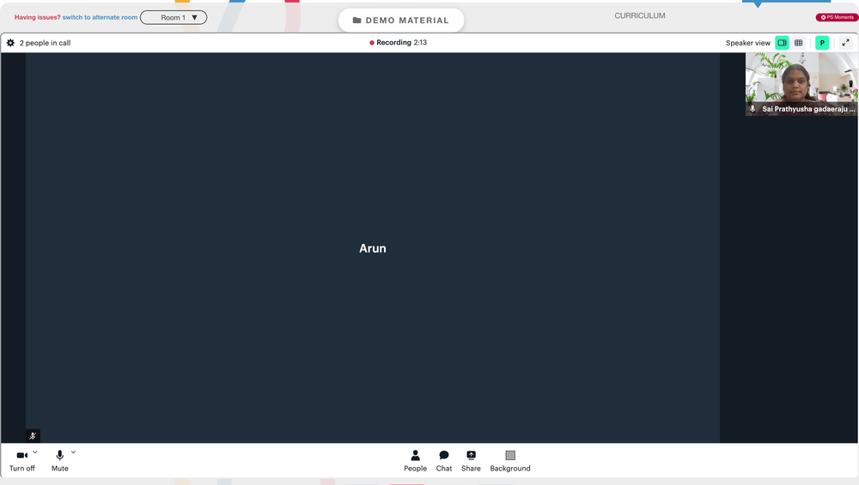Select Sai Prathyusha video thumbnail
The height and width of the screenshot is (485, 859).
click(x=801, y=84)
